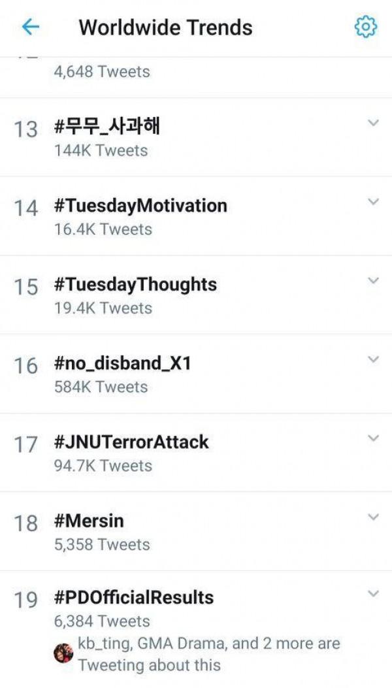This screenshot has width=392, height=688.
Task: Select #TuesdayThoughts trending topic
Action: [136, 284]
